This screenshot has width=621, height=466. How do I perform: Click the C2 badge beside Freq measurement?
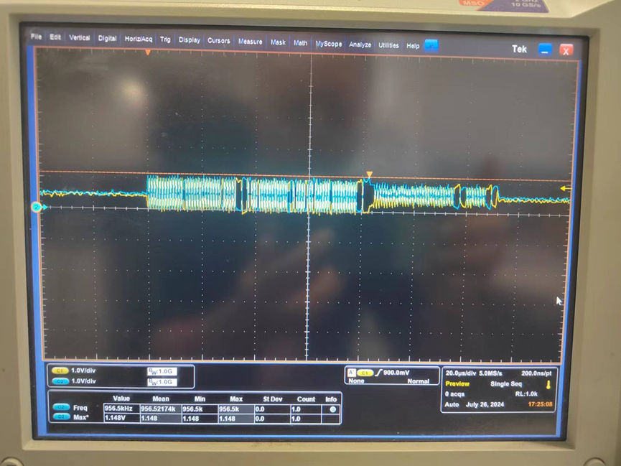[x=62, y=407]
